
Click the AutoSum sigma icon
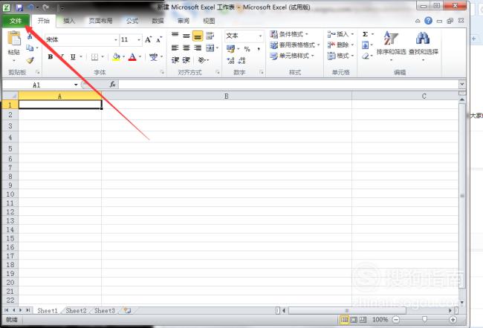(x=365, y=34)
